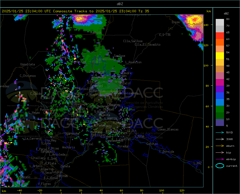Select the Villavicencio label
240x194 pixels.
59,57
